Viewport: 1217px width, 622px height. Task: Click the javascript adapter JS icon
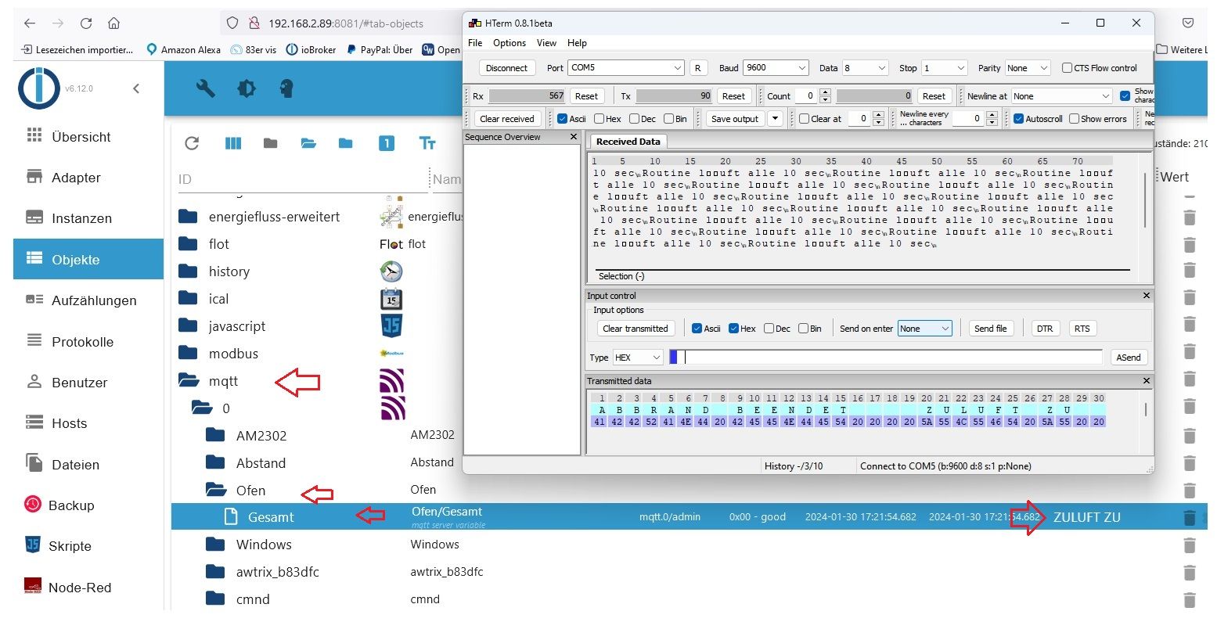[391, 326]
